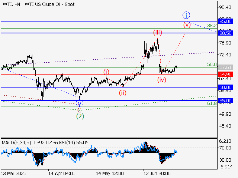Click the red 64.90 price level tag

pyautogui.click(x=226, y=74)
